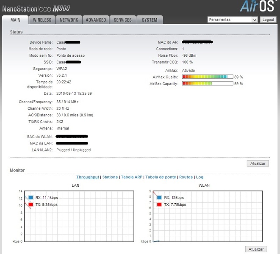The height and width of the screenshot is (254, 280).
Task: Click the Status section heading
Action: coord(16,32)
